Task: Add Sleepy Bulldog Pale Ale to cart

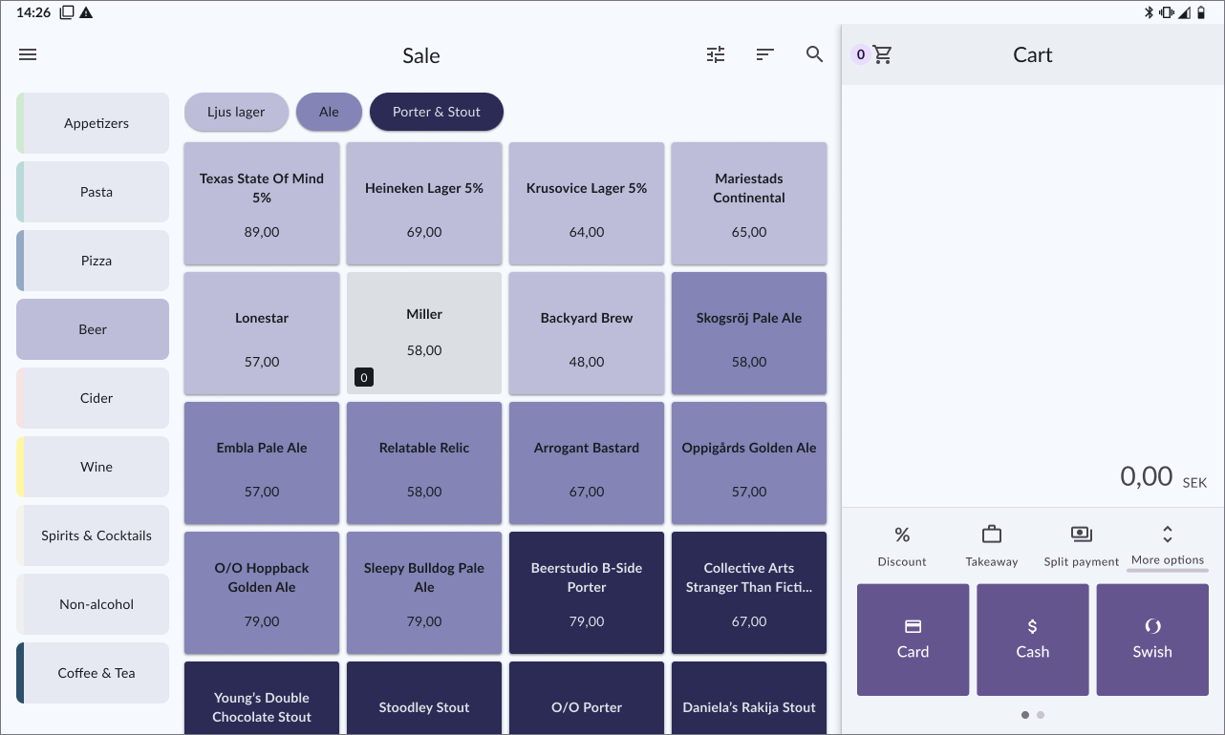Action: point(424,593)
